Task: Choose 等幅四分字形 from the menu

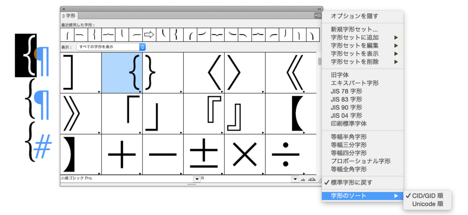Action: 362,153
